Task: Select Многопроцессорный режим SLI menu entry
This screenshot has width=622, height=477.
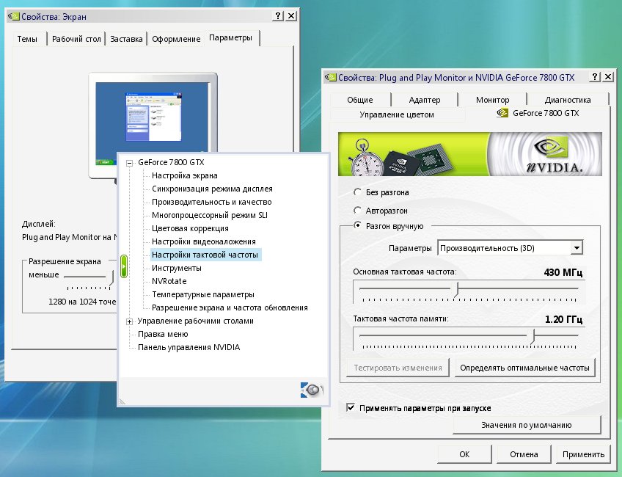Action: pyautogui.click(x=210, y=215)
